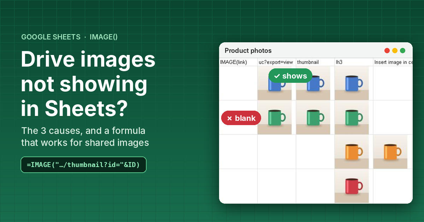
Task: Open green mug image in lh3 column
Action: click(352, 117)
